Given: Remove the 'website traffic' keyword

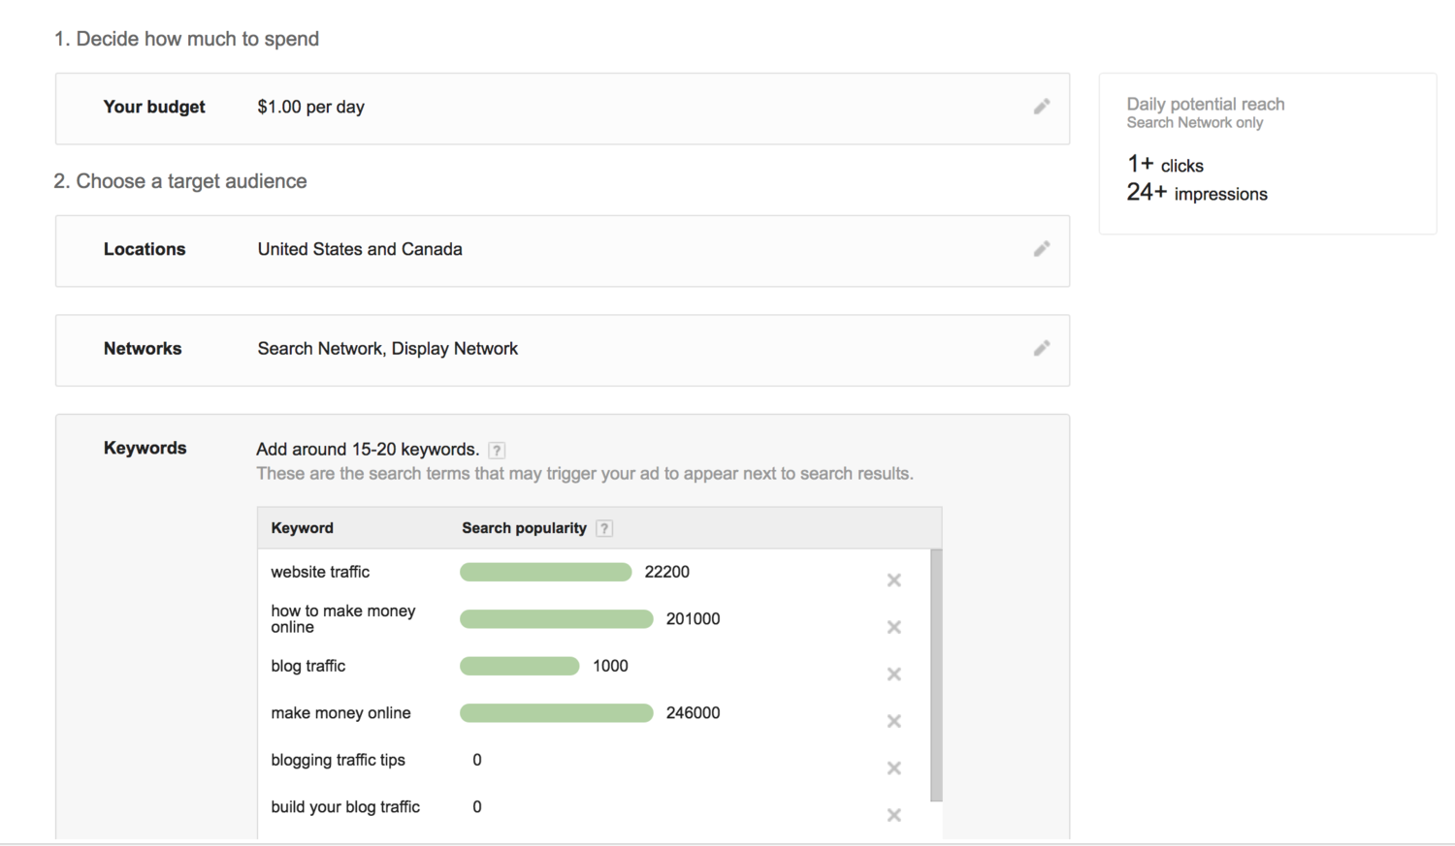Looking at the screenshot, I should pos(894,580).
